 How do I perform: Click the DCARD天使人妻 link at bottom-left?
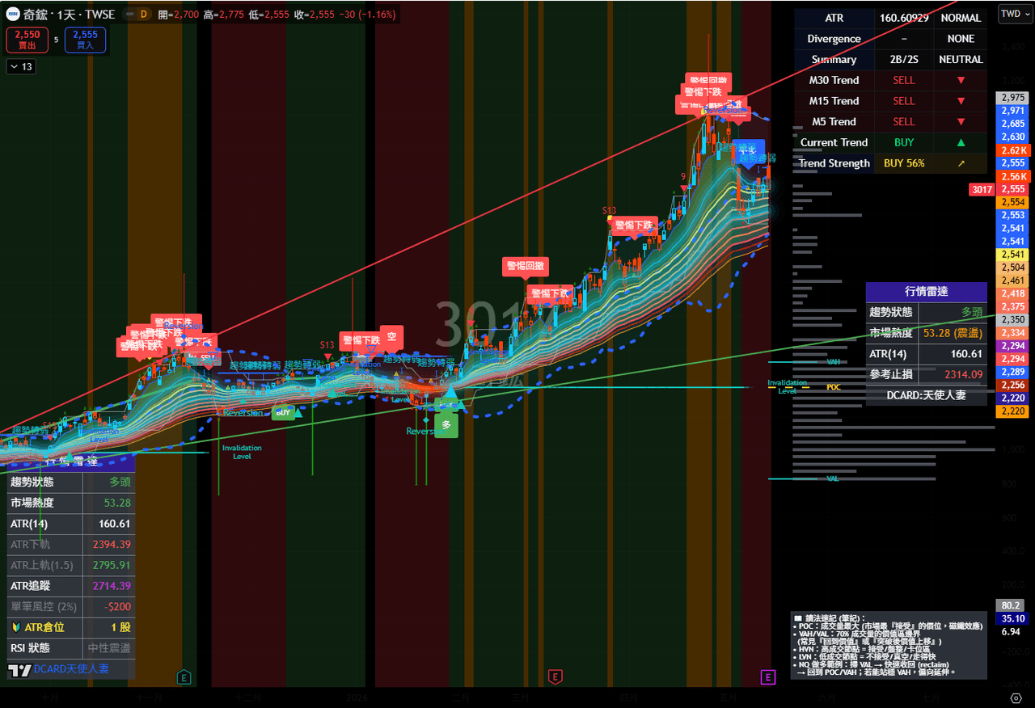[71, 669]
